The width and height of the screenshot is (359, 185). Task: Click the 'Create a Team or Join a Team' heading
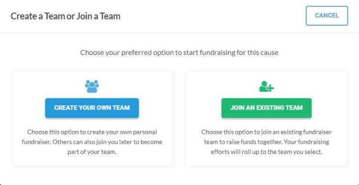[66, 16]
